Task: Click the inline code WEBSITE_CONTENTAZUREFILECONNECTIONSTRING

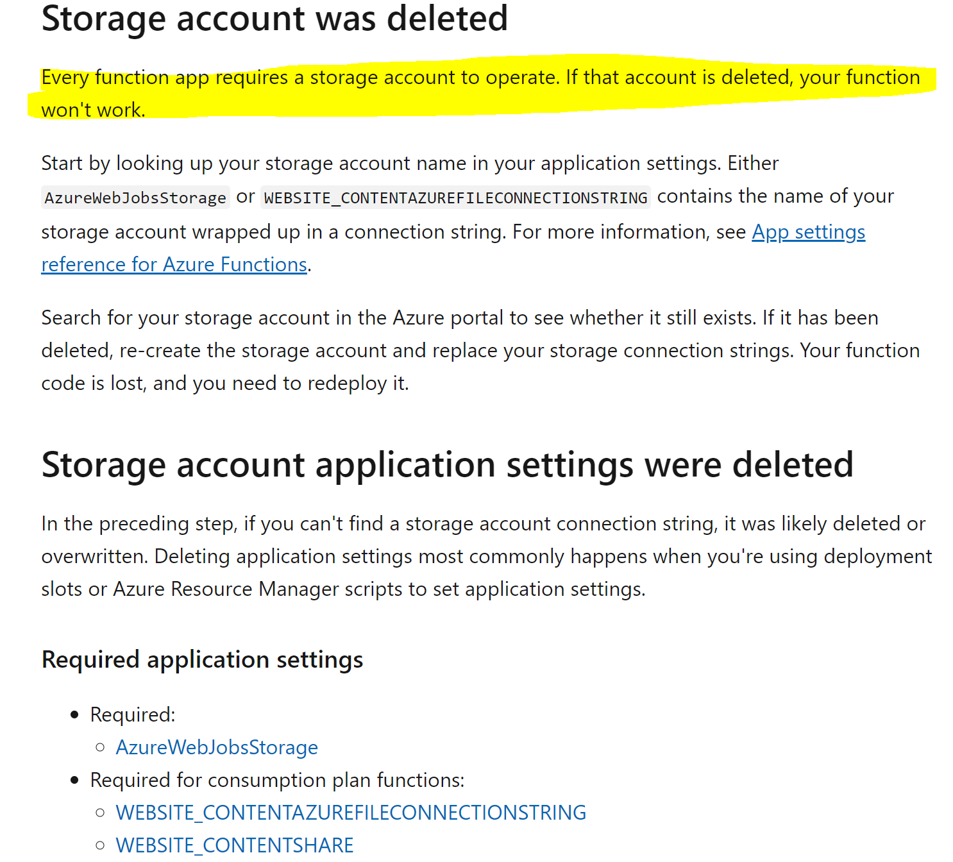Action: (x=455, y=198)
